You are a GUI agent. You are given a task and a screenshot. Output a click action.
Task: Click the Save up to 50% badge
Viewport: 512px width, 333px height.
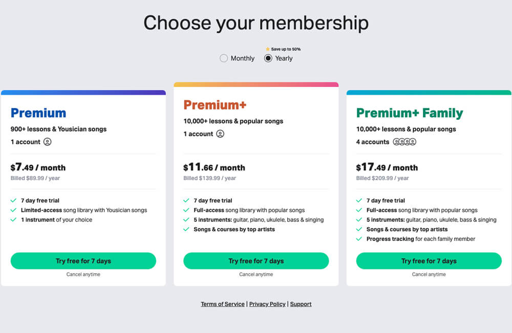[283, 49]
